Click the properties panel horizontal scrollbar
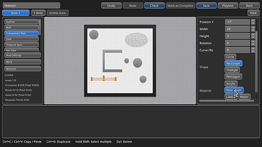This screenshot has height=147, width=262. point(227,101)
